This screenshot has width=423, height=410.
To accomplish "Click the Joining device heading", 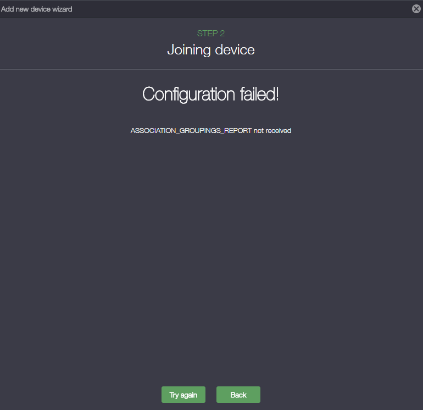I will [x=211, y=50].
